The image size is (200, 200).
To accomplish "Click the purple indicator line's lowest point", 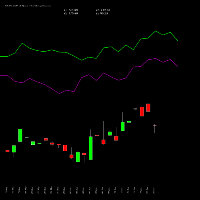I will 59,94.
